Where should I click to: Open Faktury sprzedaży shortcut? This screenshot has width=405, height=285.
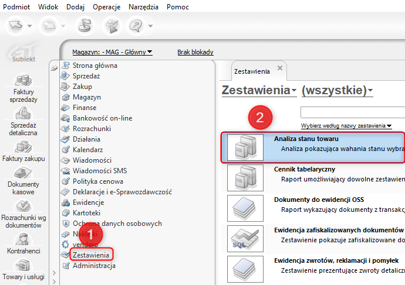23,88
